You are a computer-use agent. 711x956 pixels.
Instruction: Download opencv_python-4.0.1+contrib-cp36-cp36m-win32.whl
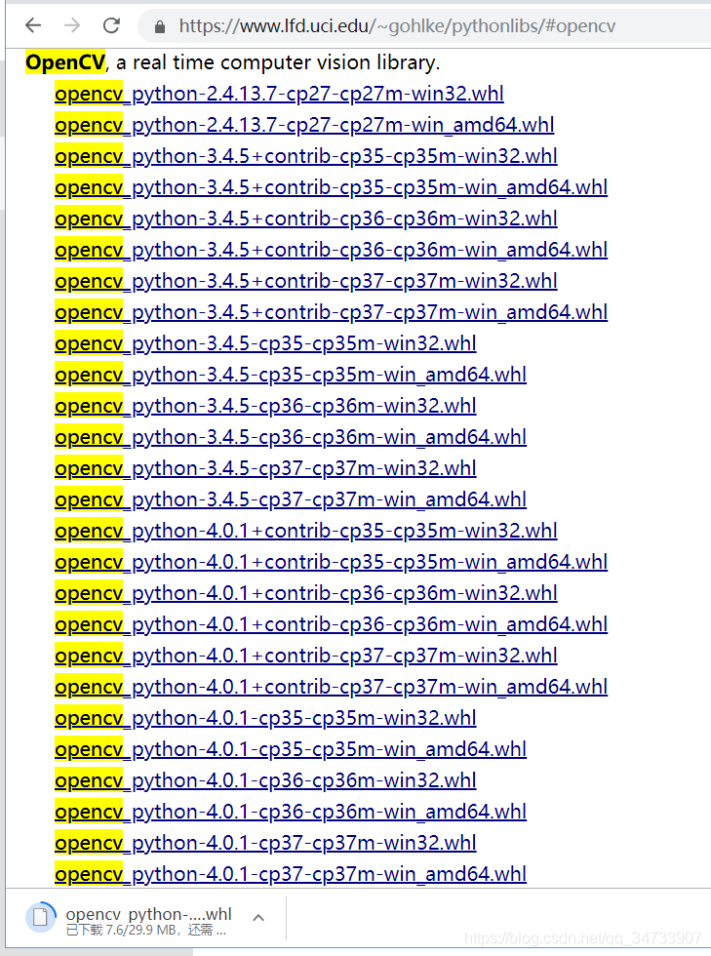[306, 593]
